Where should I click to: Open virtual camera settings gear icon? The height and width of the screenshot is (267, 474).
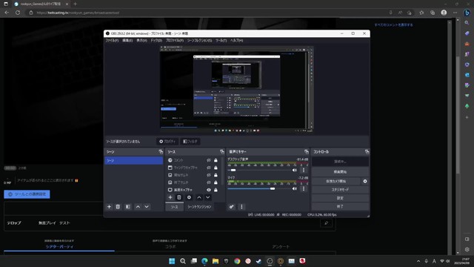point(365,181)
